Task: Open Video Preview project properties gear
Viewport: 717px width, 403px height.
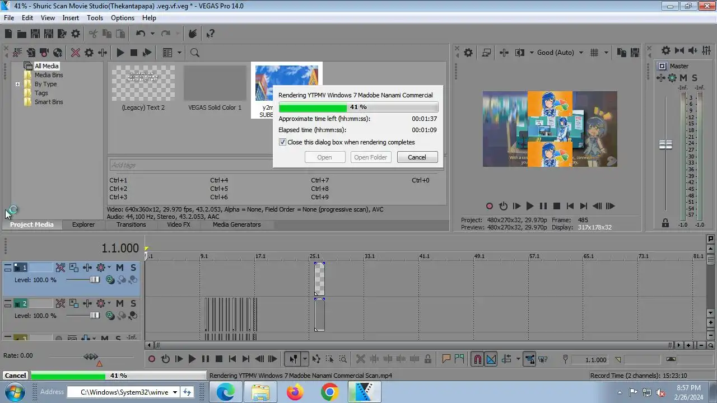Action: [x=468, y=53]
